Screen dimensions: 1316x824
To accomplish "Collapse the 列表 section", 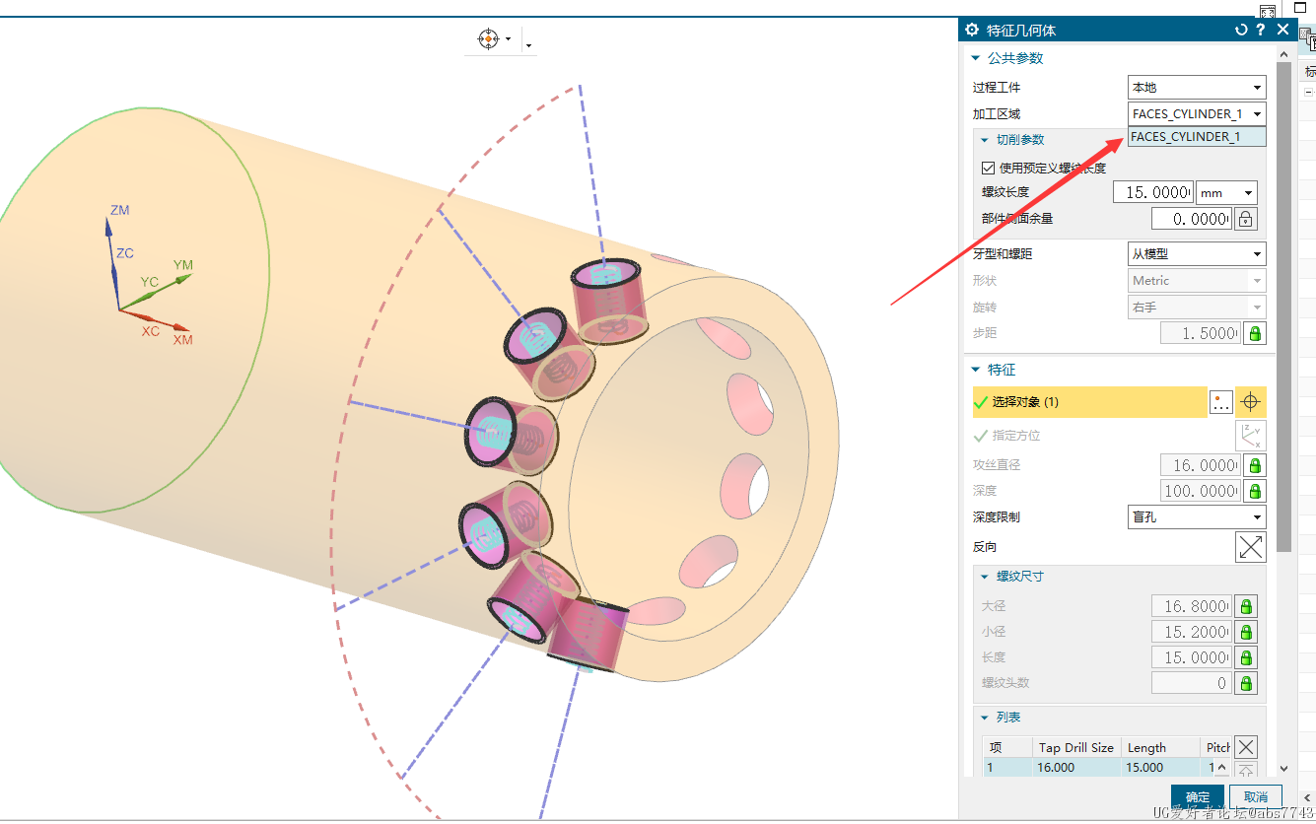I will click(984, 718).
